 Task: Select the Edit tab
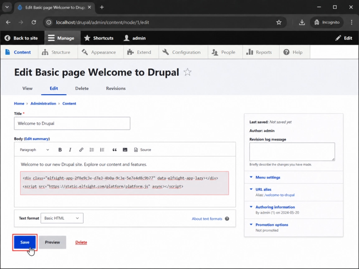54,88
